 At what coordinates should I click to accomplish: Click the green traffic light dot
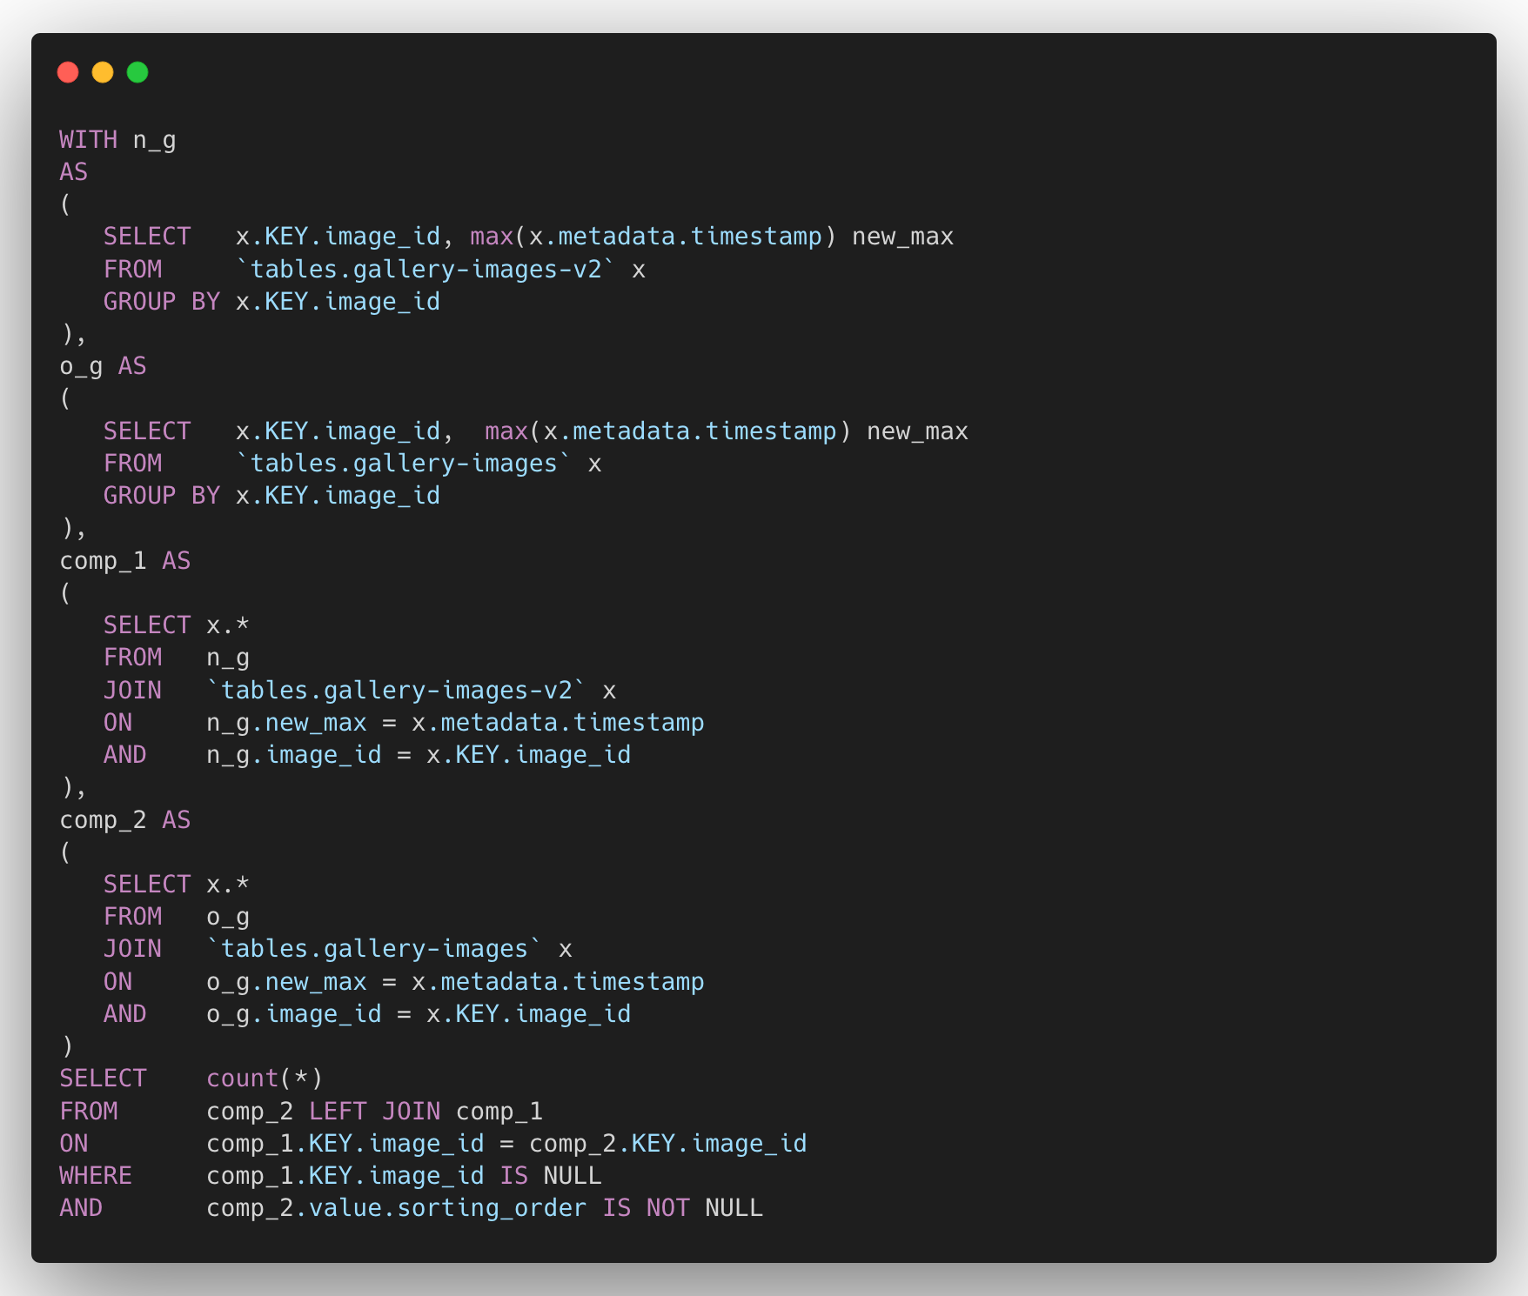point(137,72)
